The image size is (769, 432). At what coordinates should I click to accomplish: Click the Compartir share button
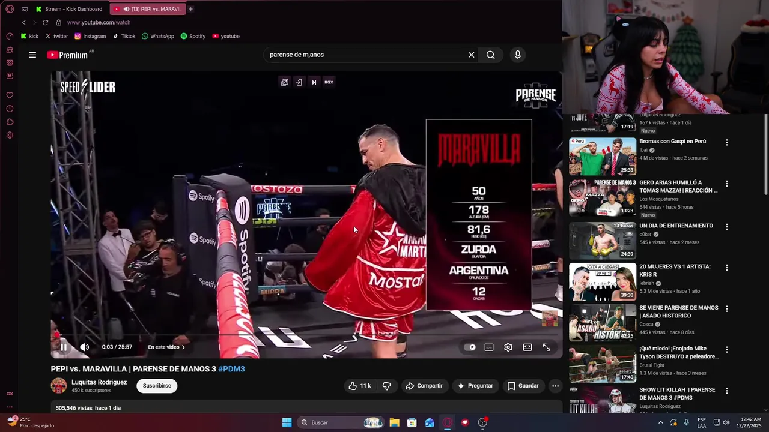[x=424, y=386]
